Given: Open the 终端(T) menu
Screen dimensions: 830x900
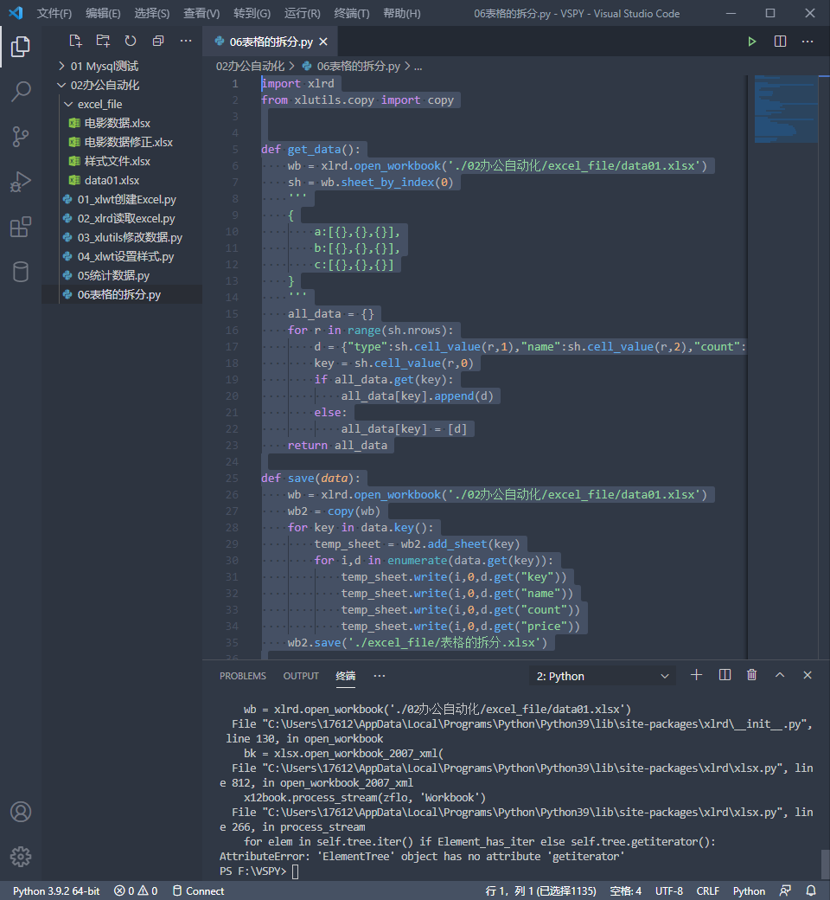Looking at the screenshot, I should click(x=352, y=13).
